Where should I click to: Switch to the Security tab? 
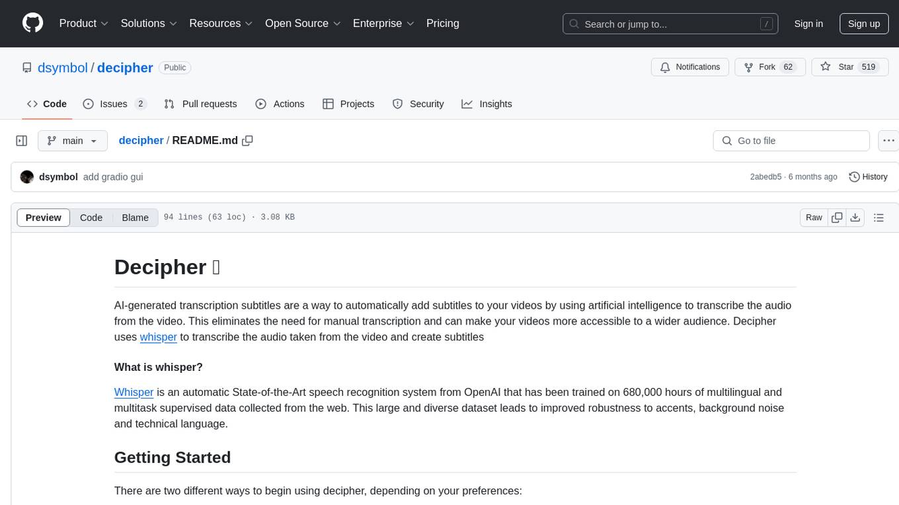click(x=418, y=104)
